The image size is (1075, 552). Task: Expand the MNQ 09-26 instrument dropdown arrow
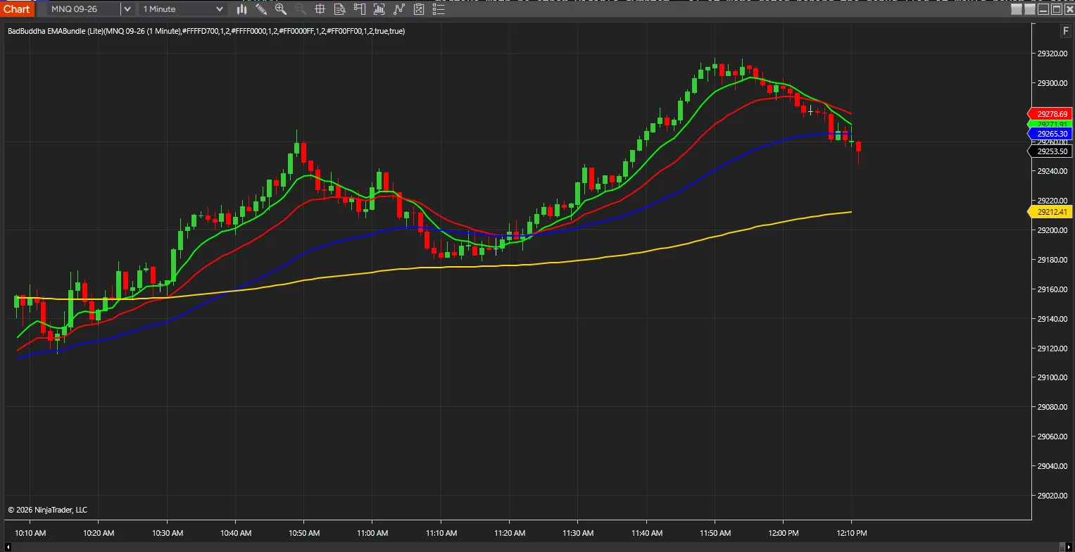(127, 9)
